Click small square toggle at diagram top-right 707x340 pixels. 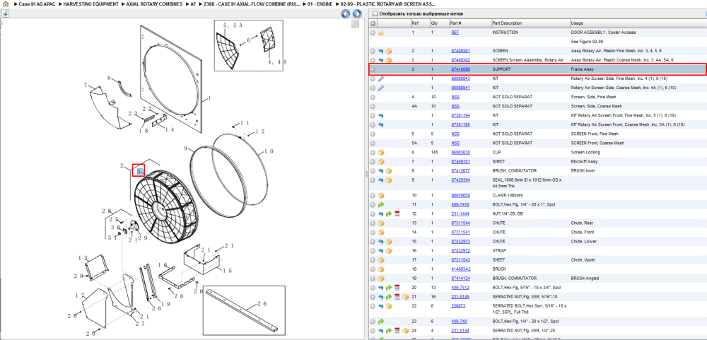356,23
